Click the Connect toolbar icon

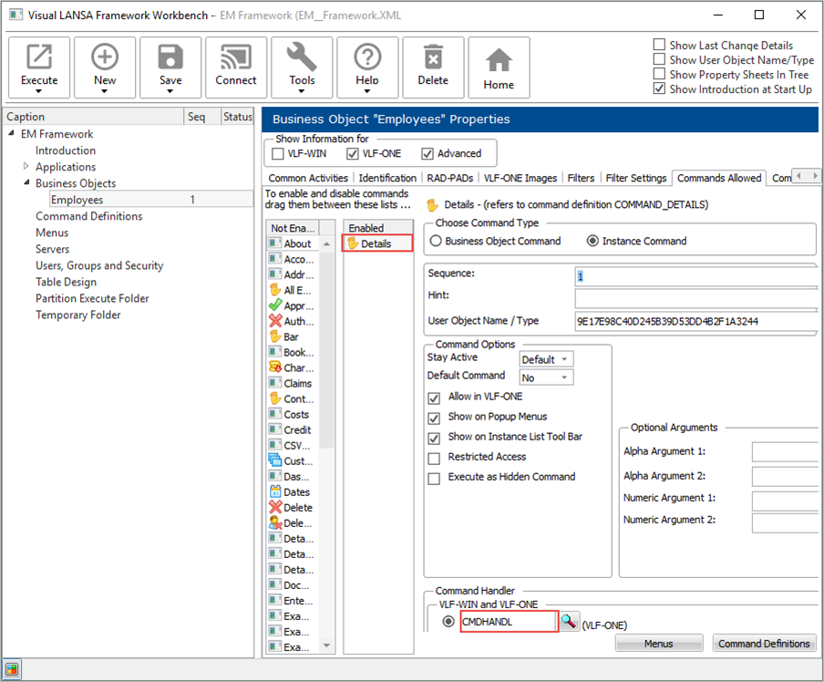point(236,59)
